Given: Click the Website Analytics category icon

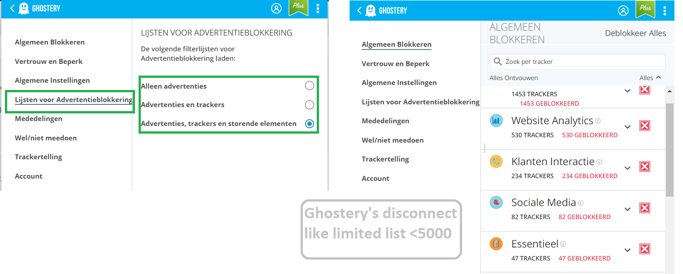Looking at the screenshot, I should click(496, 121).
